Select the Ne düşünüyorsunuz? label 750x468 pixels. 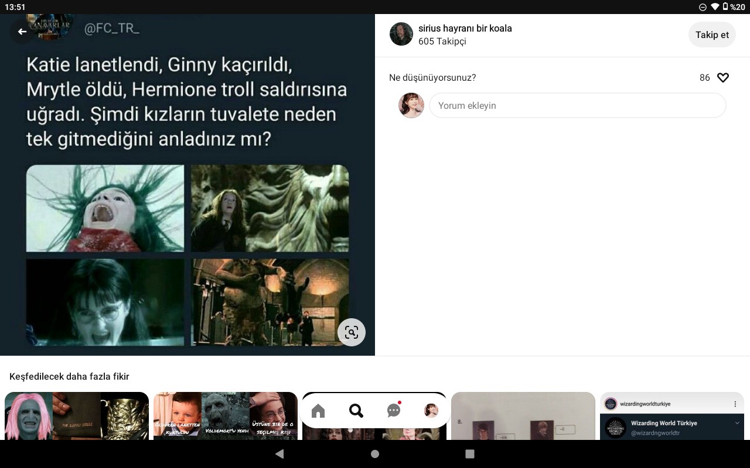tap(432, 78)
